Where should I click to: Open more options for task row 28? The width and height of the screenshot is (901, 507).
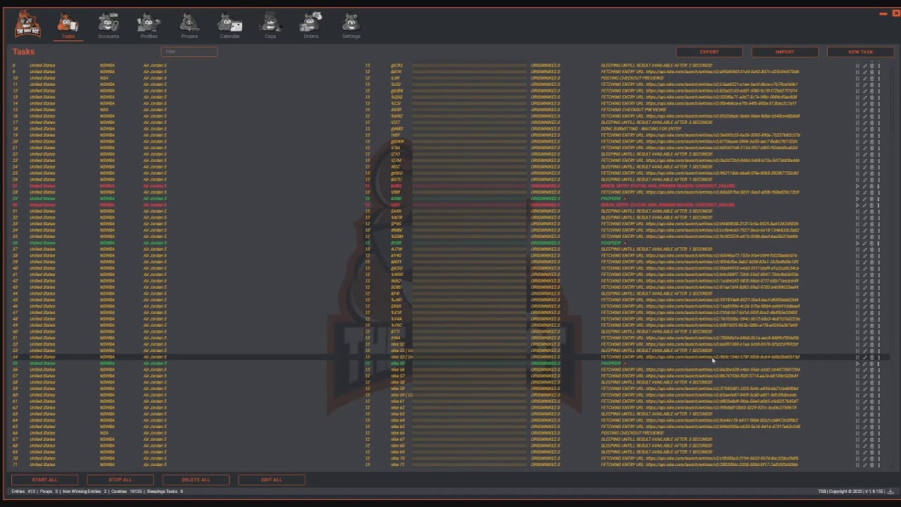(x=879, y=192)
